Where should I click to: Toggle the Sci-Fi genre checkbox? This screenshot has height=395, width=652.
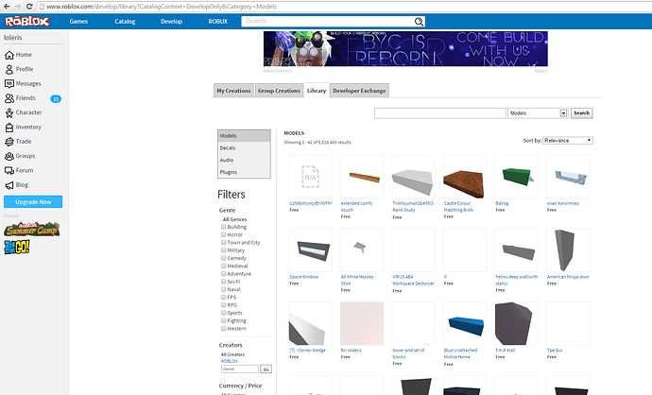point(224,282)
